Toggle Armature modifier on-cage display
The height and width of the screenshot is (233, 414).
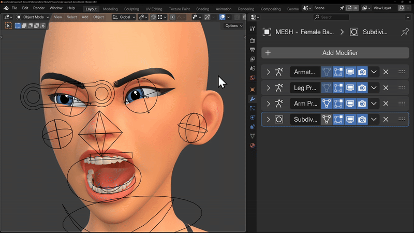[x=327, y=72]
